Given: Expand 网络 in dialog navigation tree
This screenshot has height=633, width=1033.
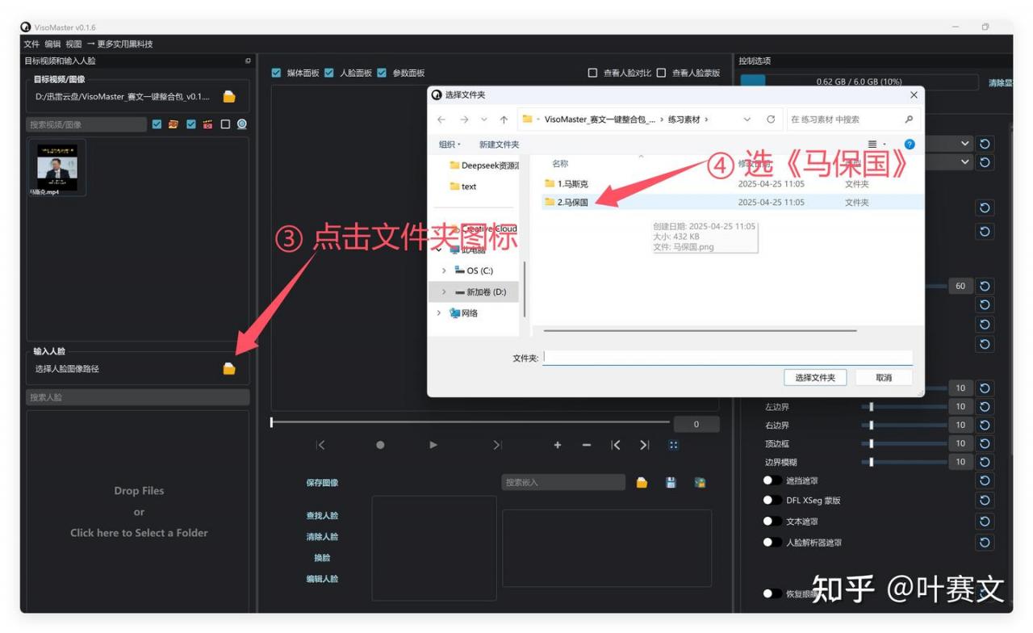Looking at the screenshot, I should (439, 313).
